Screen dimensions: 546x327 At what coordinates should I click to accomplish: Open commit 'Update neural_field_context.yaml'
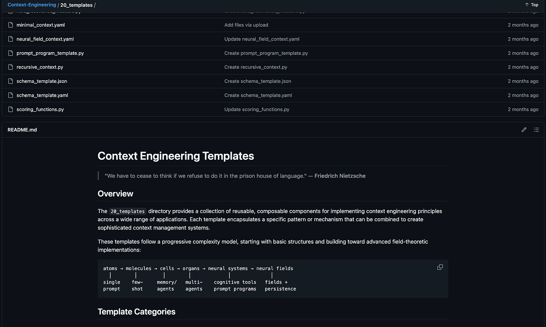click(x=262, y=39)
